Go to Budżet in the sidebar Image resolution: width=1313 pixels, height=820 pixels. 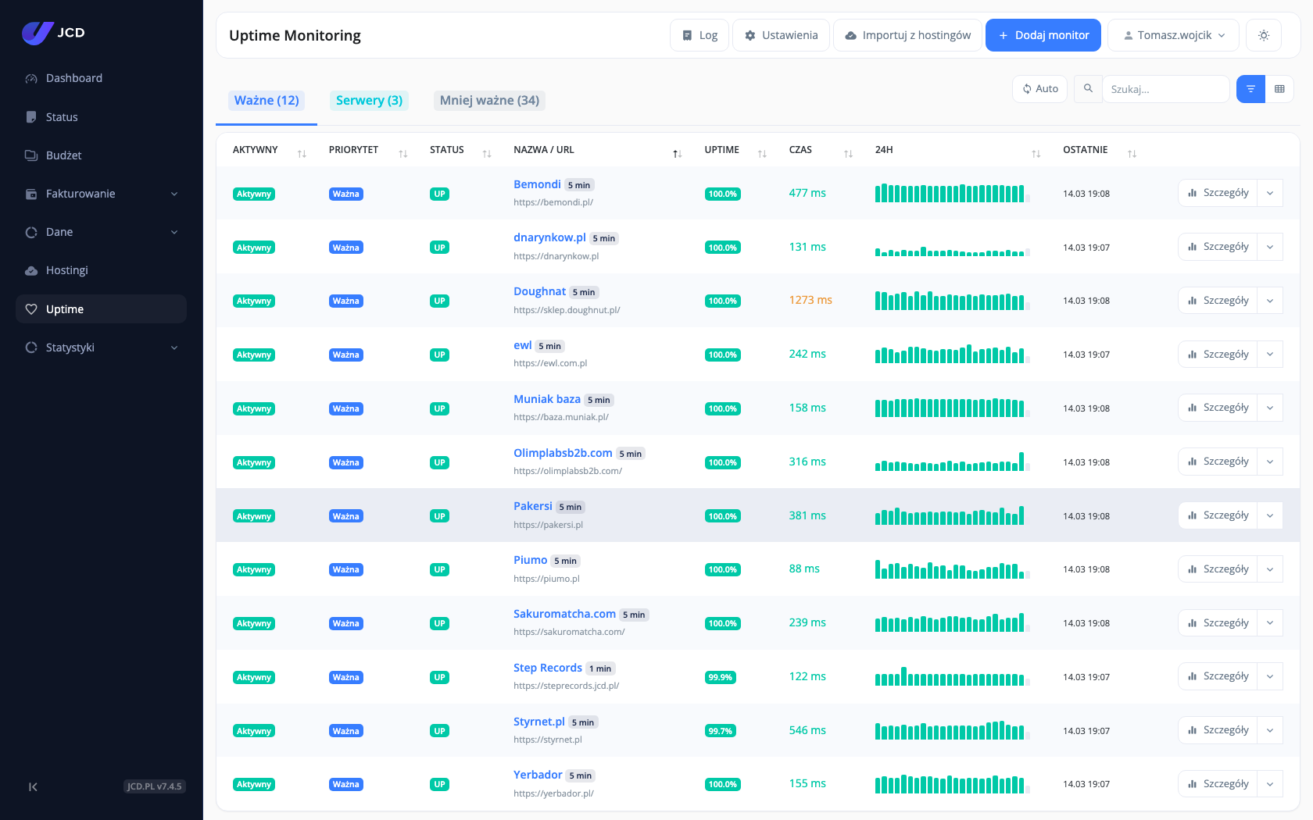click(101, 155)
